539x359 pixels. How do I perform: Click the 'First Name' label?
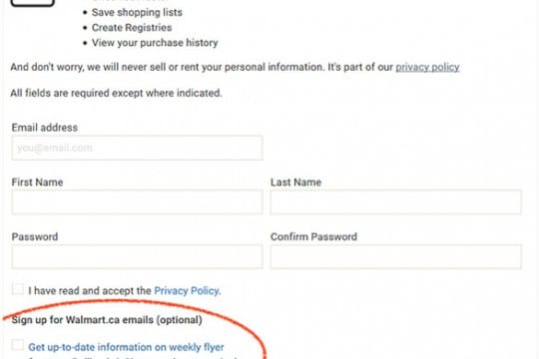(x=38, y=182)
